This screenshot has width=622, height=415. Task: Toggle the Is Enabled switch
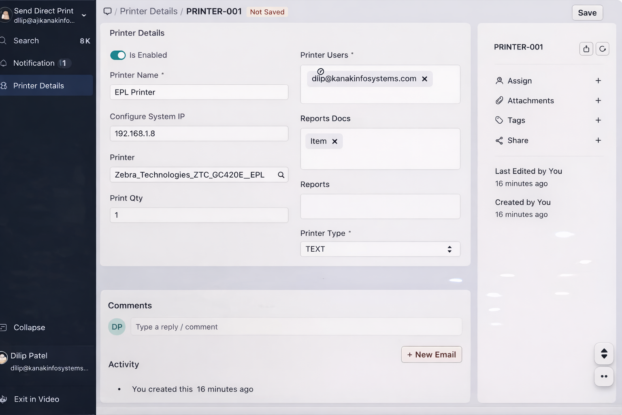(118, 55)
